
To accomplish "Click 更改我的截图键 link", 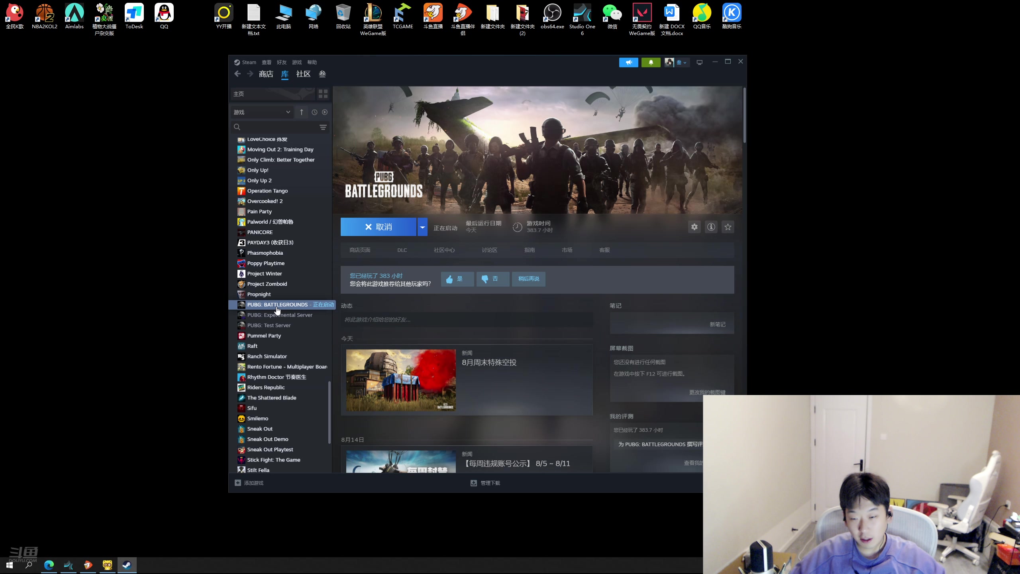I will pyautogui.click(x=707, y=393).
